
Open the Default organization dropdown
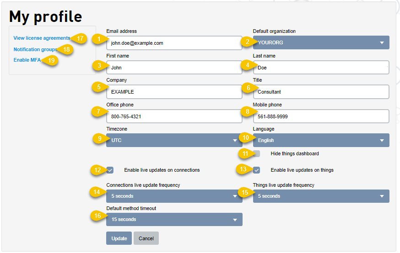(321, 42)
